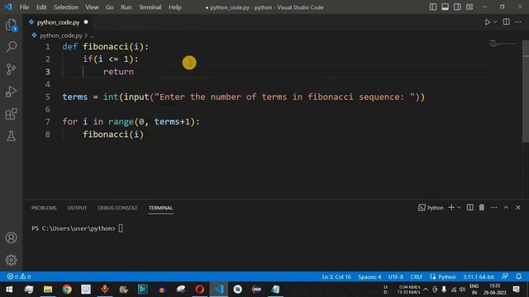Split the terminal pane
This screenshot has height=297, width=529.
[x=469, y=207]
